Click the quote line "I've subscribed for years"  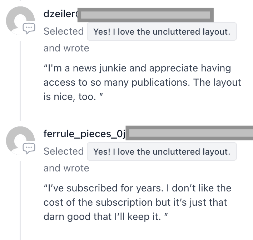pyautogui.click(x=137, y=188)
